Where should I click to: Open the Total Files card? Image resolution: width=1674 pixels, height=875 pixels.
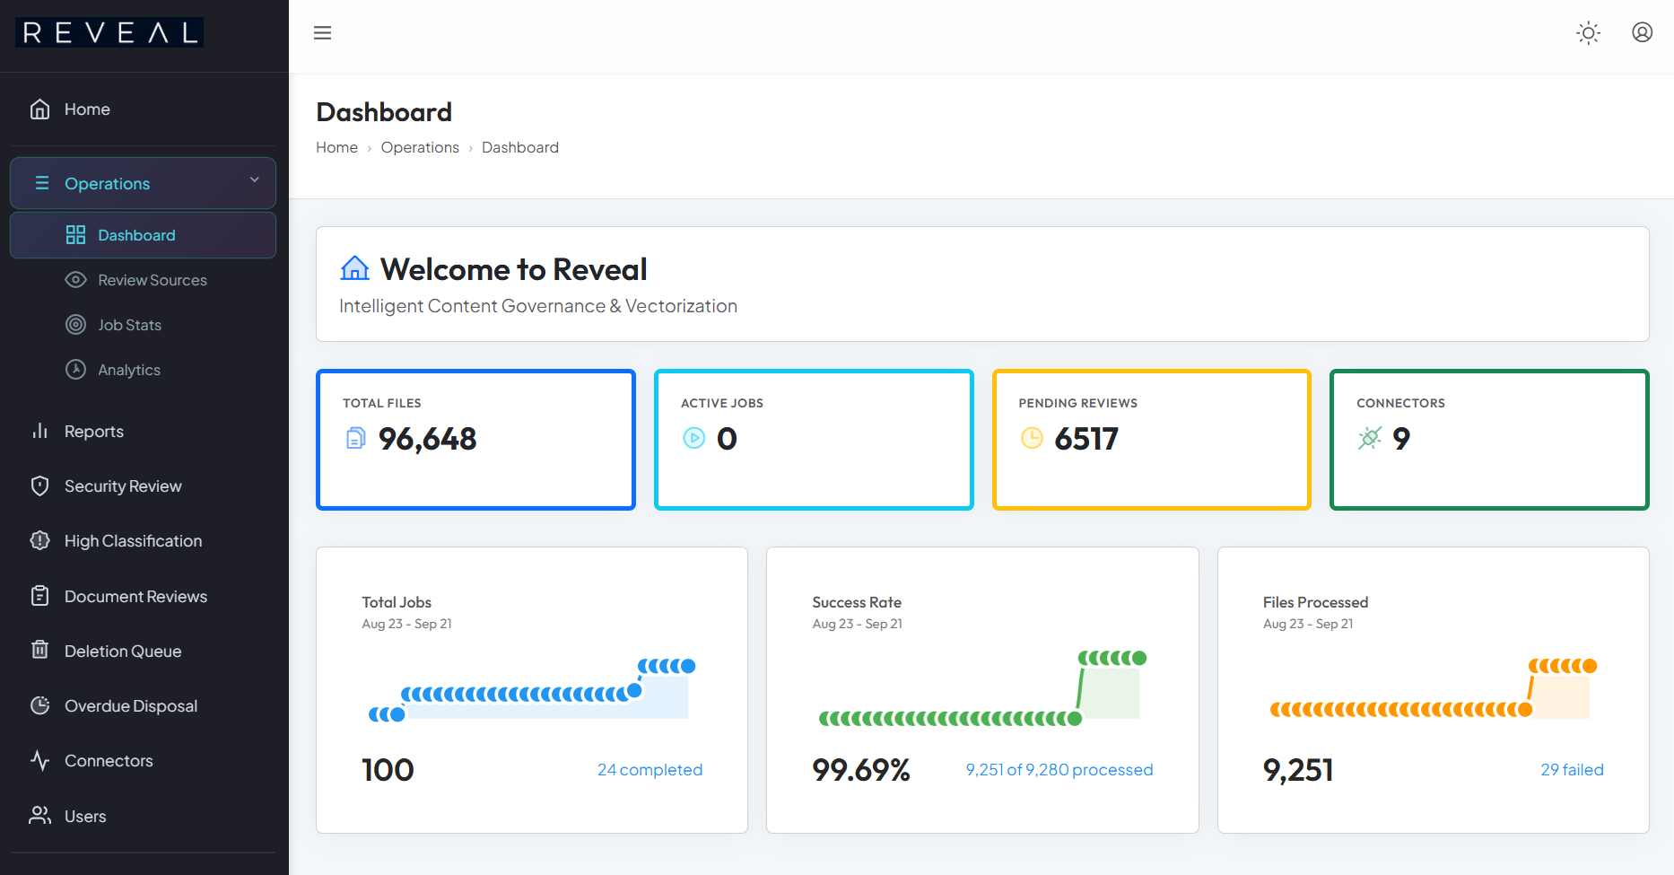click(475, 440)
